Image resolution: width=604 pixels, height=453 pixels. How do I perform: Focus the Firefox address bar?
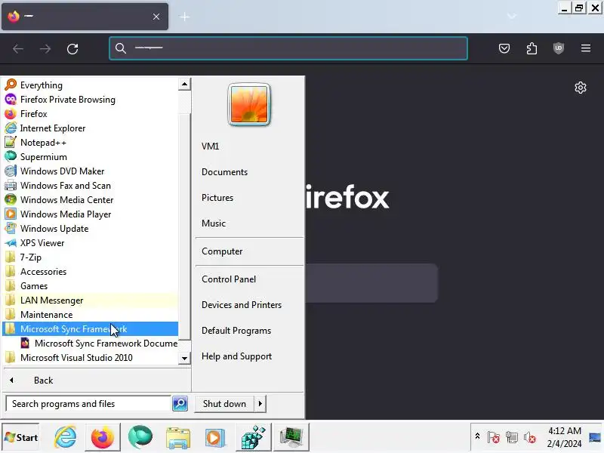(288, 48)
